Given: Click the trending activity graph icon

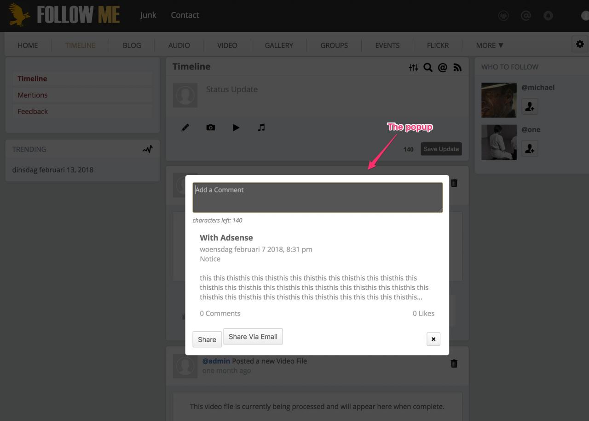Looking at the screenshot, I should pyautogui.click(x=147, y=149).
